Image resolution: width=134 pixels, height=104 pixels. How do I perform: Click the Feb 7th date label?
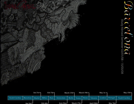(x=50, y=93)
